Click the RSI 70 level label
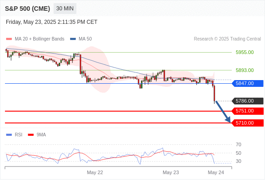 (x=238, y=144)
